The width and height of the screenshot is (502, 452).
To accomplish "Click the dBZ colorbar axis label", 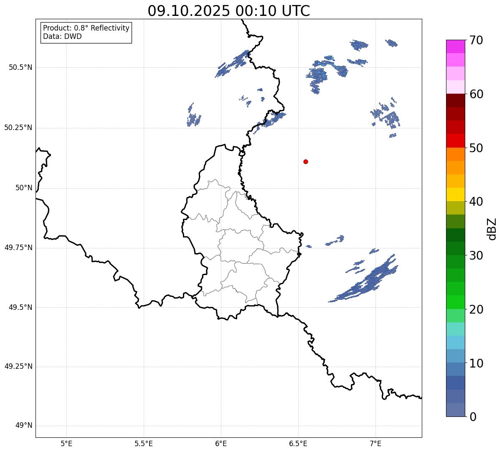I will click(492, 228).
